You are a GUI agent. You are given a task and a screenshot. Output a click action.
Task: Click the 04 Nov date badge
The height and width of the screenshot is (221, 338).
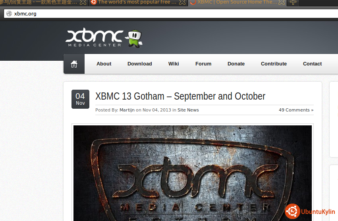pyautogui.click(x=80, y=99)
